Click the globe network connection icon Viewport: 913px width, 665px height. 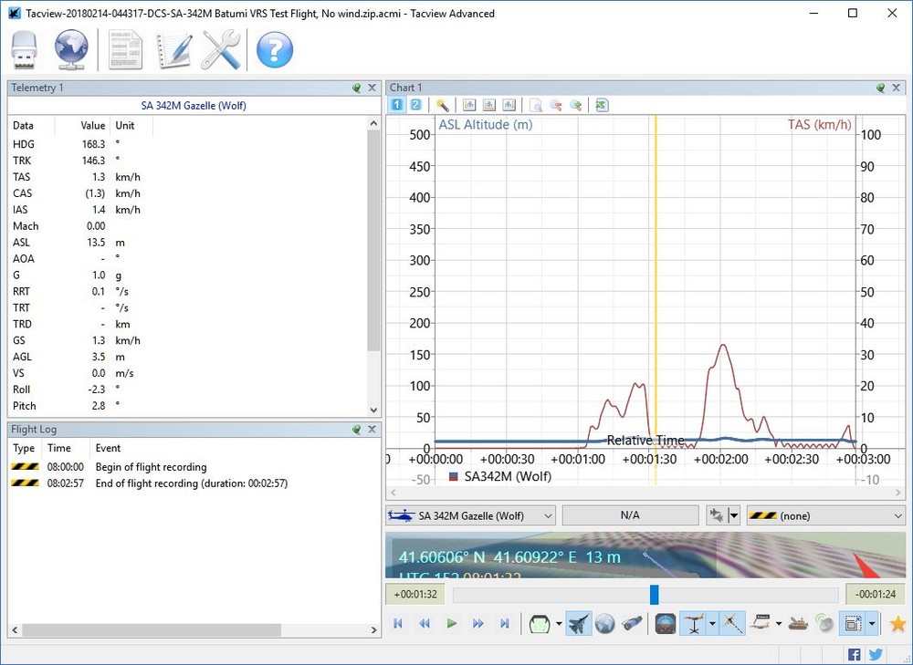coord(72,49)
